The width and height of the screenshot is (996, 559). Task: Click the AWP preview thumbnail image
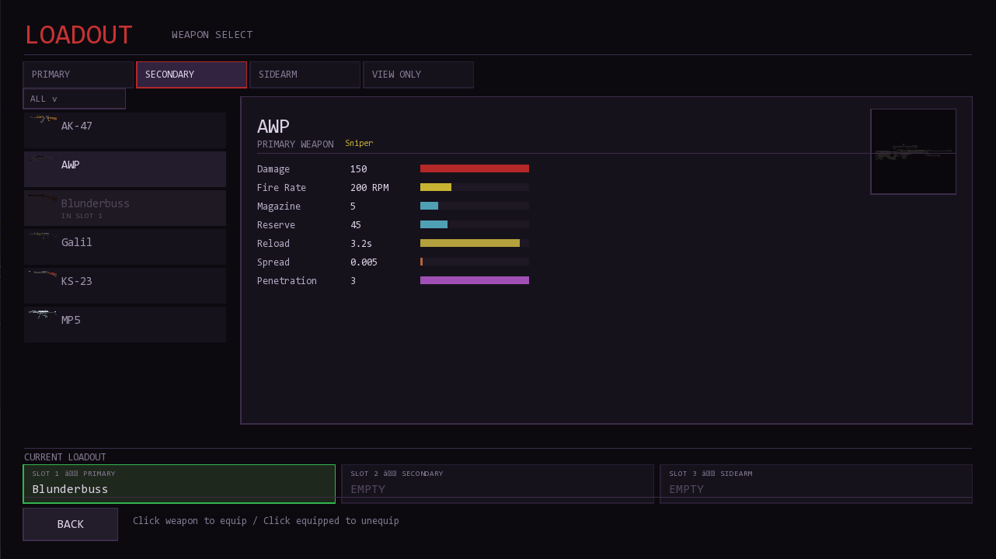pos(913,151)
